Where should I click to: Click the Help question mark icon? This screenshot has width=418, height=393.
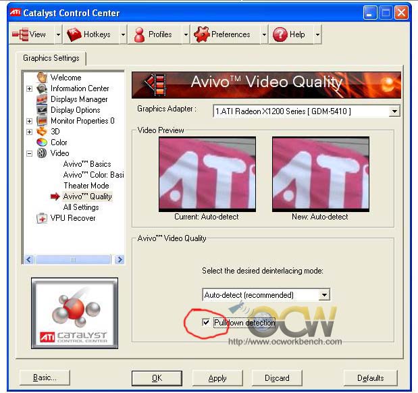tap(280, 34)
